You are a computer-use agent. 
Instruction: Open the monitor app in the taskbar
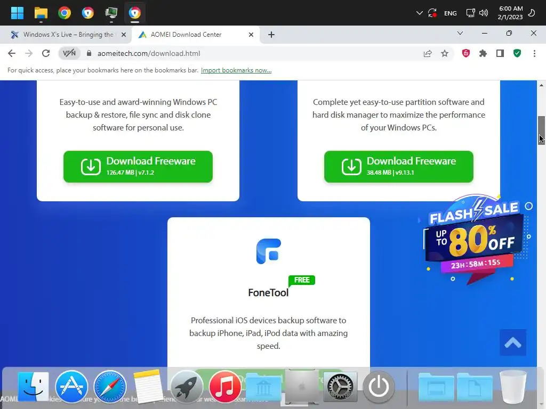tap(111, 13)
